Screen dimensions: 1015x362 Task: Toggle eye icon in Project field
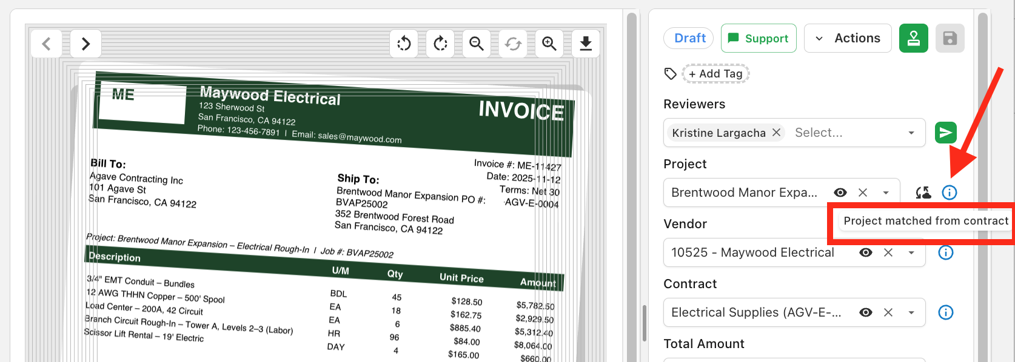[840, 193]
